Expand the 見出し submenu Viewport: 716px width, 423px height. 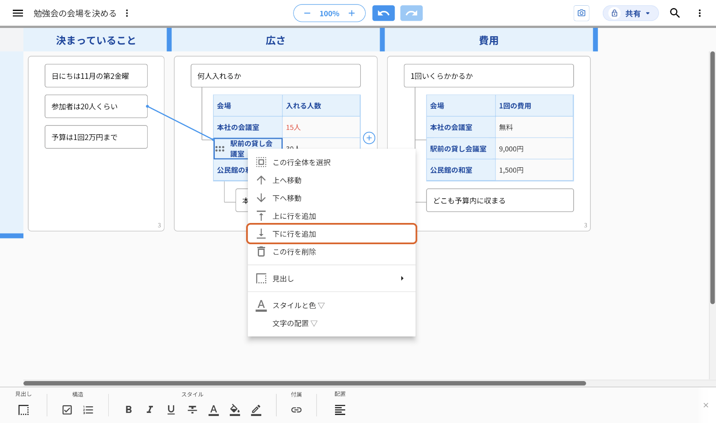(x=331, y=279)
